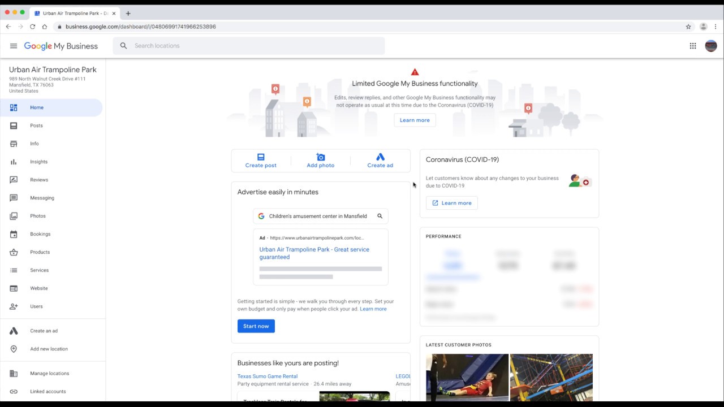Click the Manage locations building icon
This screenshot has height=407, width=724.
click(x=14, y=374)
